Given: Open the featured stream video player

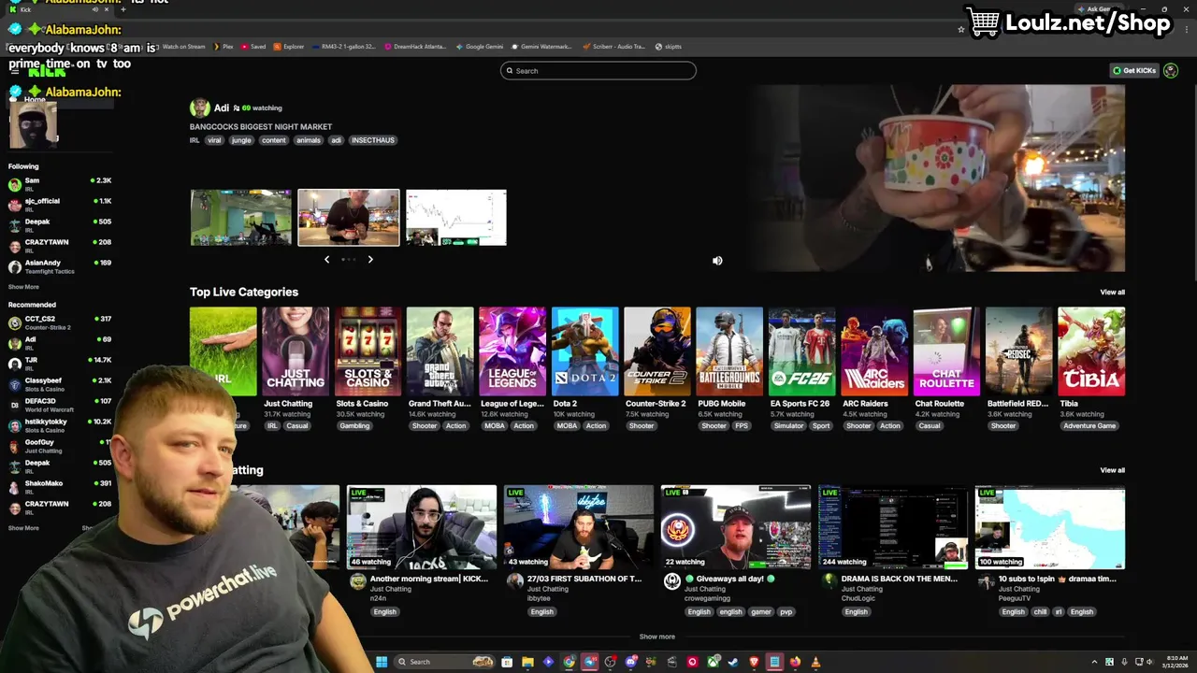Looking at the screenshot, I should [x=939, y=179].
